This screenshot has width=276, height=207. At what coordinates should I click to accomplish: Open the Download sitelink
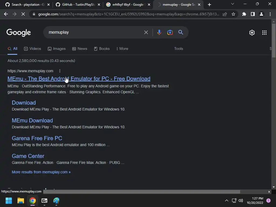coord(24,103)
